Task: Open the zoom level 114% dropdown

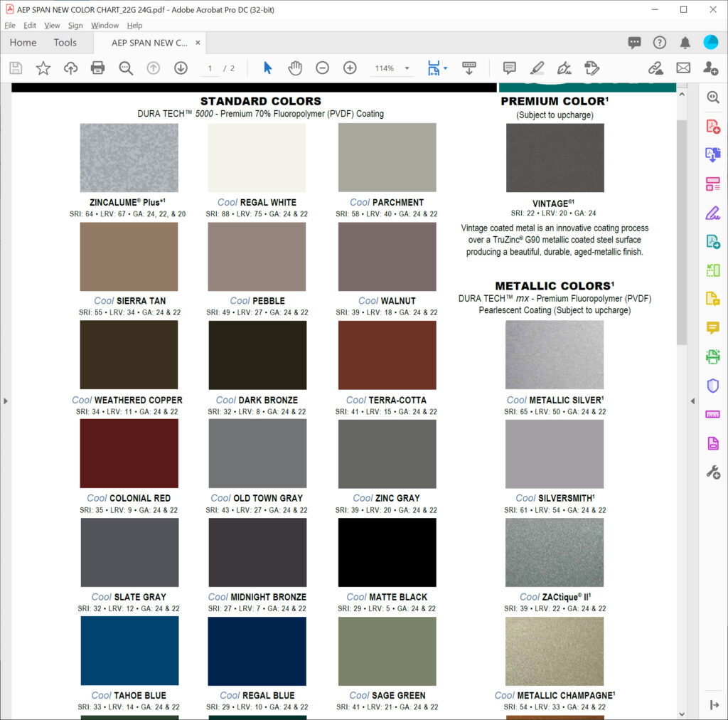Action: click(x=407, y=68)
